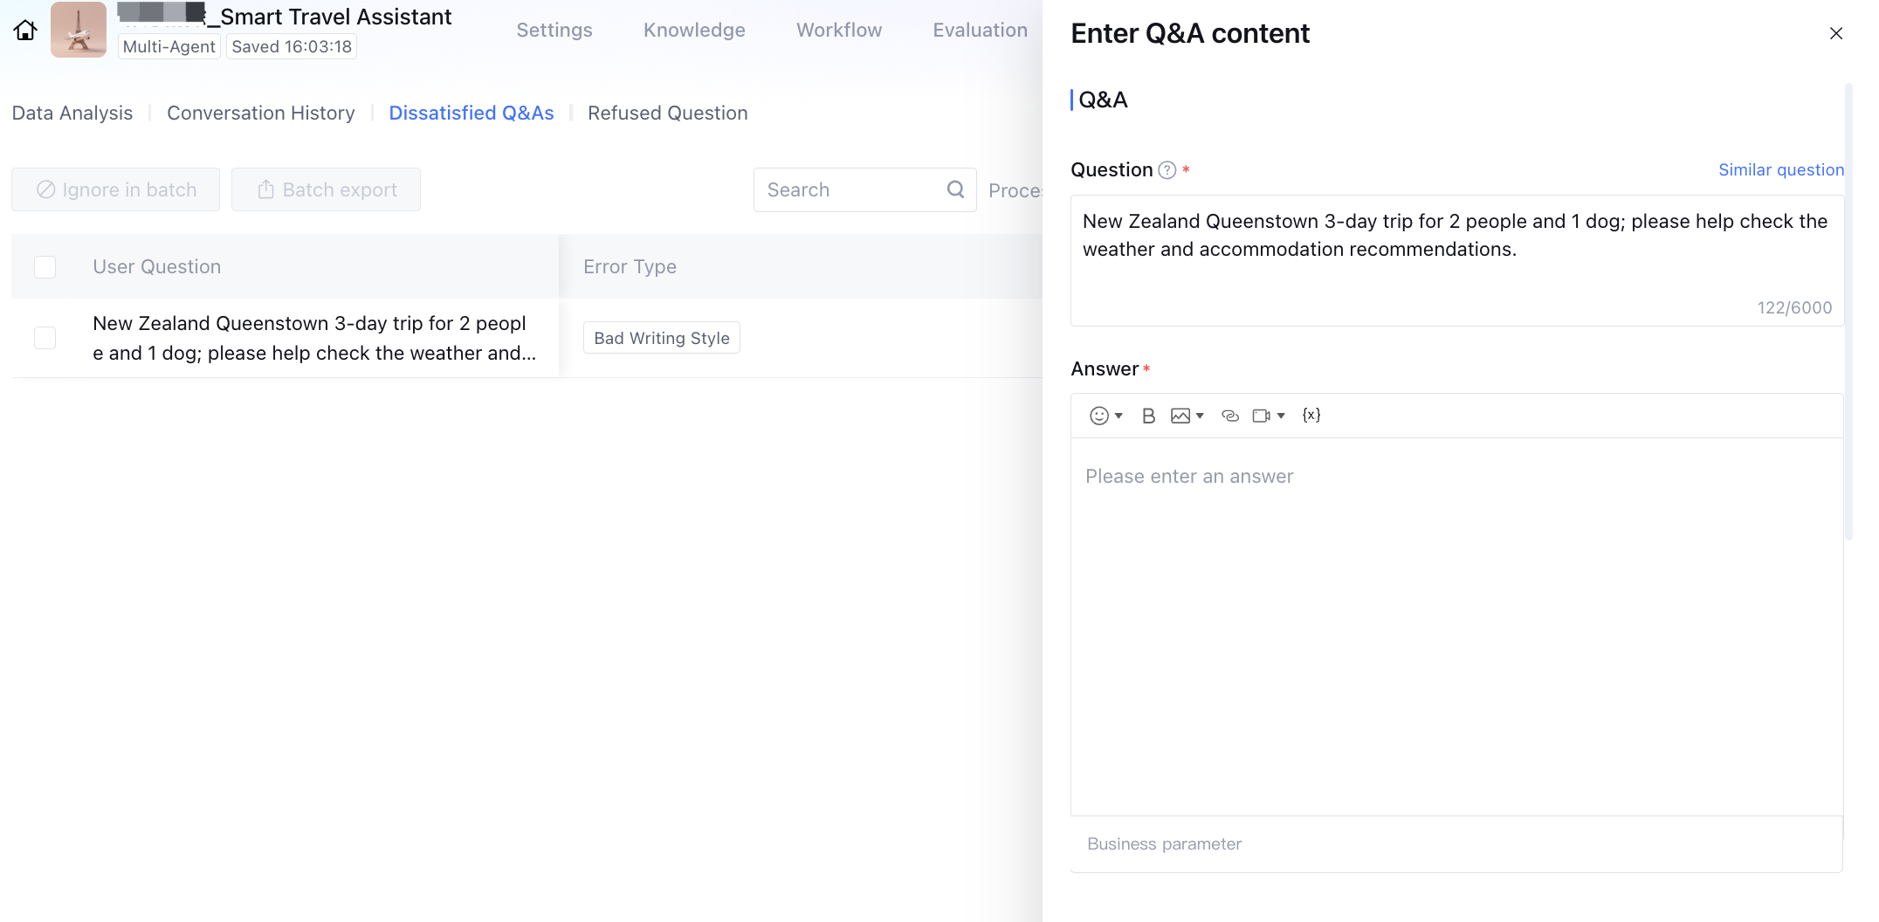This screenshot has height=922, width=1879.
Task: Click the search magnifier icon
Action: [955, 189]
